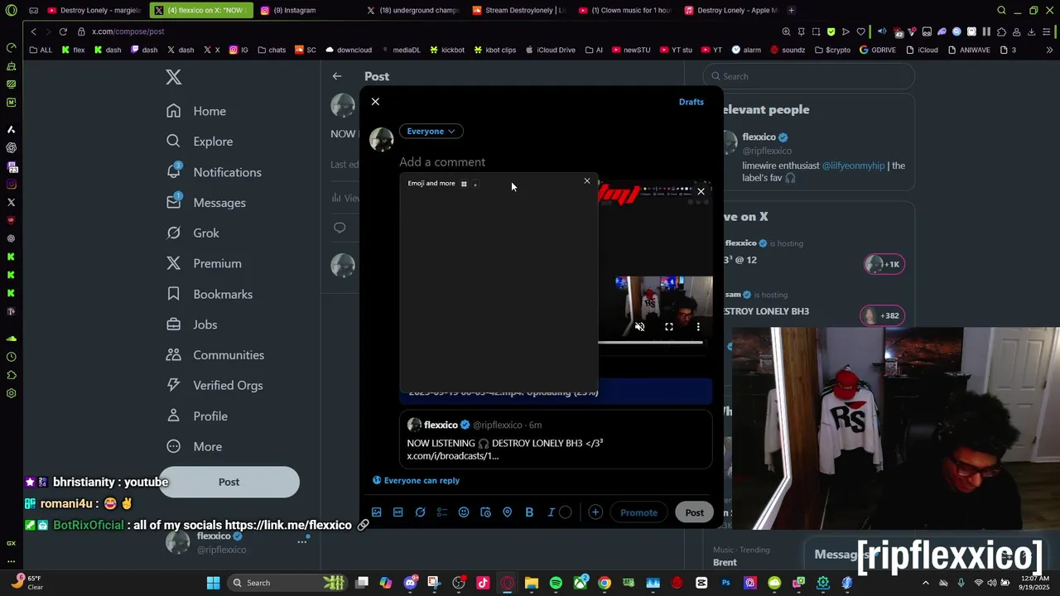Take snapshot with the browser capture icon

(816, 31)
